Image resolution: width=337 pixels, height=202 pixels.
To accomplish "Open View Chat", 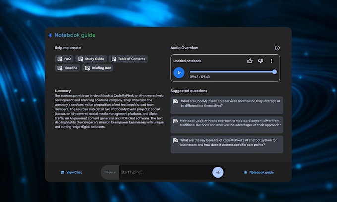I will pyautogui.click(x=71, y=172).
